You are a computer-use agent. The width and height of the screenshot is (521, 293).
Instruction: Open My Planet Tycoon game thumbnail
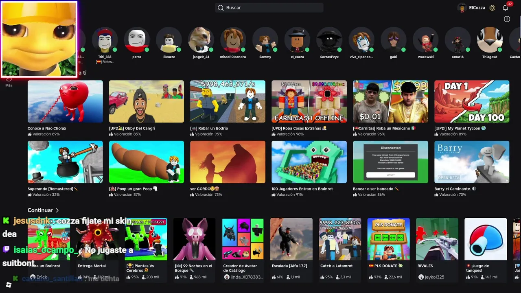coord(472,101)
